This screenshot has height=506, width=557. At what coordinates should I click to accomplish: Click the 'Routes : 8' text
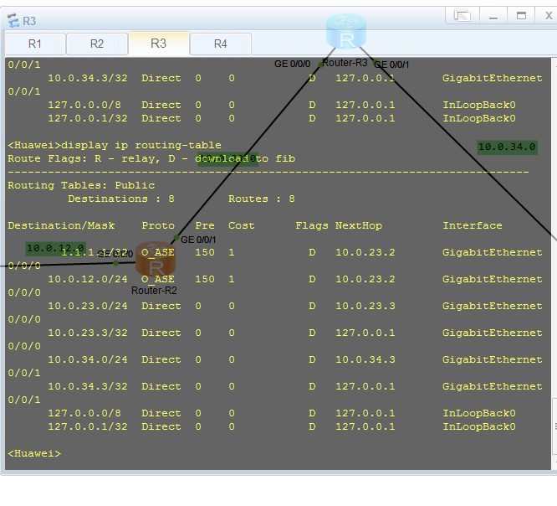[x=262, y=199]
